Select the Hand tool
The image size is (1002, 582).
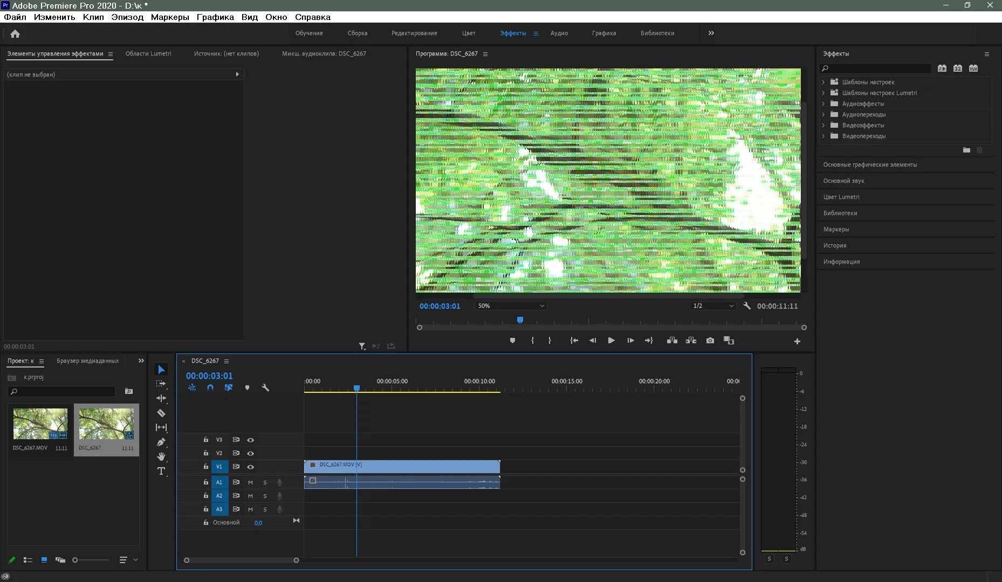pos(161,456)
